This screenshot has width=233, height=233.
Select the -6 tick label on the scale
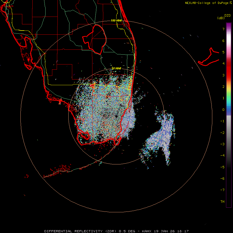click(222, 178)
